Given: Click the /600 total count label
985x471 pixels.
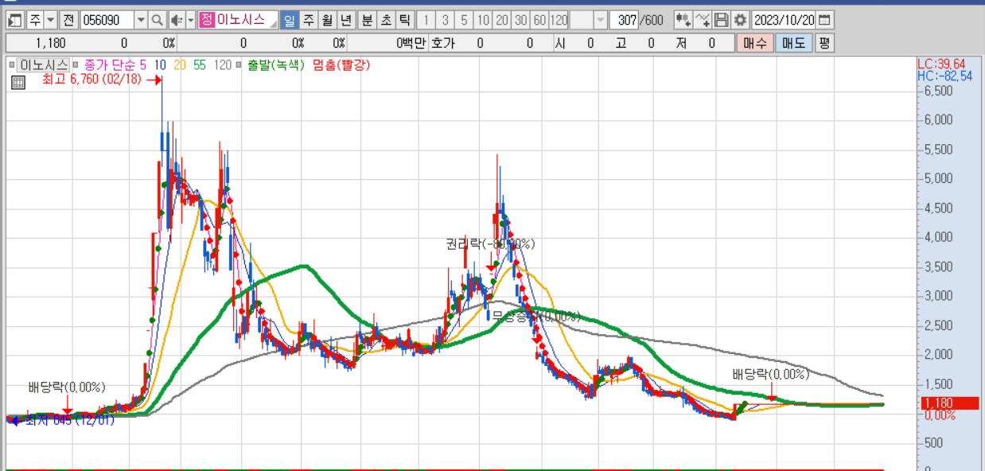Looking at the screenshot, I should (x=652, y=20).
